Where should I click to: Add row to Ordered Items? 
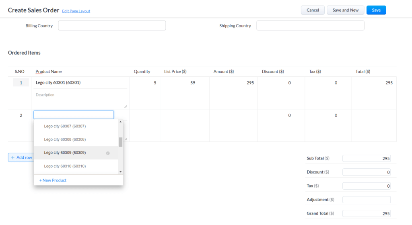21,157
